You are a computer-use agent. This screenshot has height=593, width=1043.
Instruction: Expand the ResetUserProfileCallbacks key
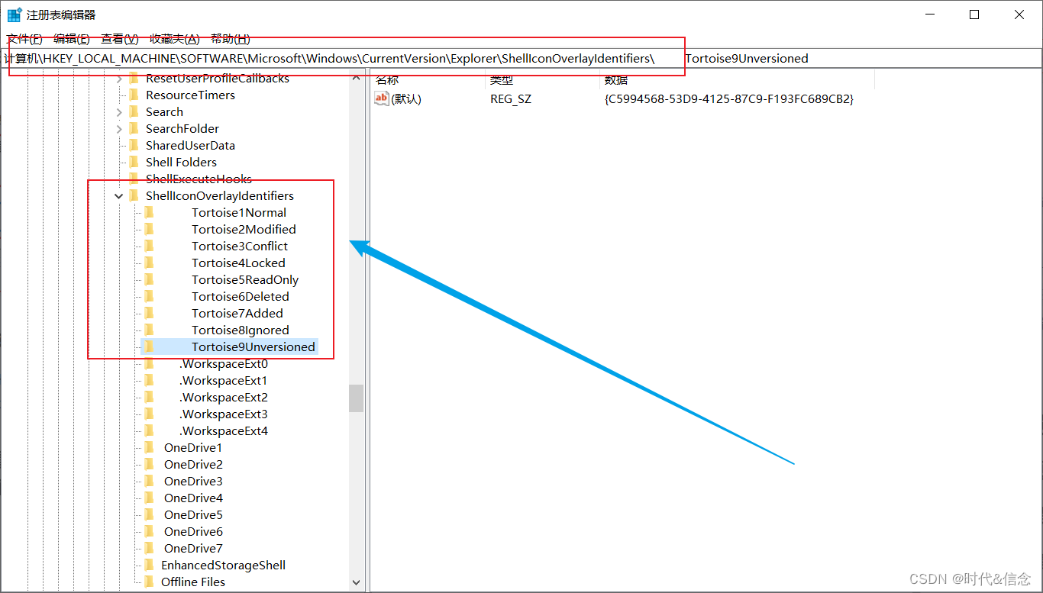119,79
